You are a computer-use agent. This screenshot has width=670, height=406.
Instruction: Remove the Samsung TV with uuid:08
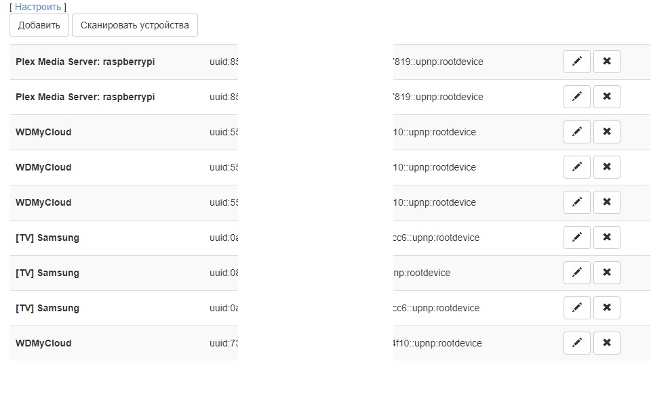coord(607,273)
